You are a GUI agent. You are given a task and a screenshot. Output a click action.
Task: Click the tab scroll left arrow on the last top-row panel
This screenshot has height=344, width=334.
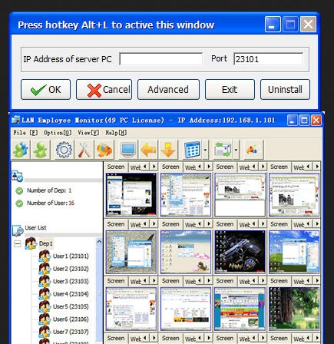coord(309,167)
